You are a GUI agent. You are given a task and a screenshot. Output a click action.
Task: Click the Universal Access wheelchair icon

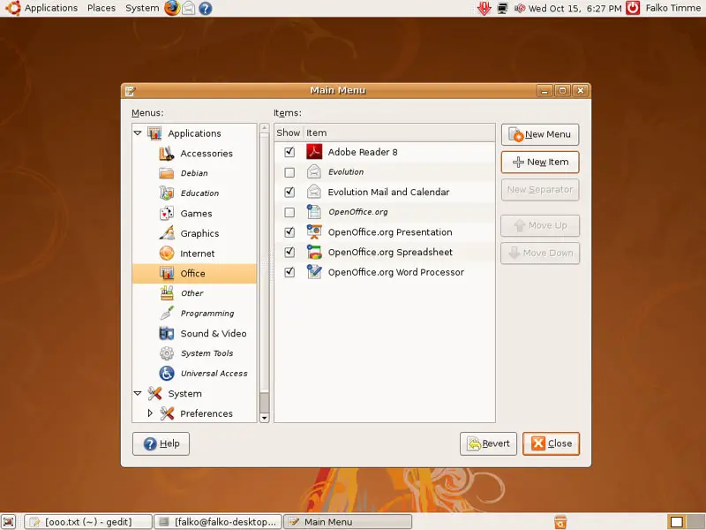[x=167, y=373]
